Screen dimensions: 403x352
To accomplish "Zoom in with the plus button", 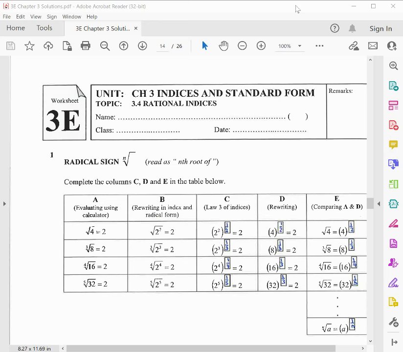I will (261, 46).
